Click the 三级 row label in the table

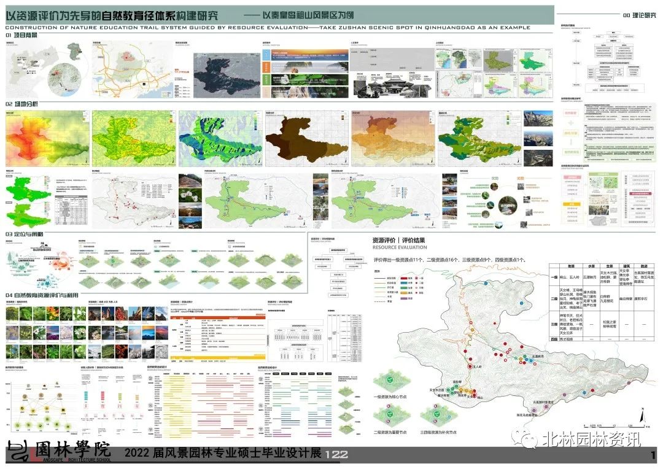[x=554, y=324]
